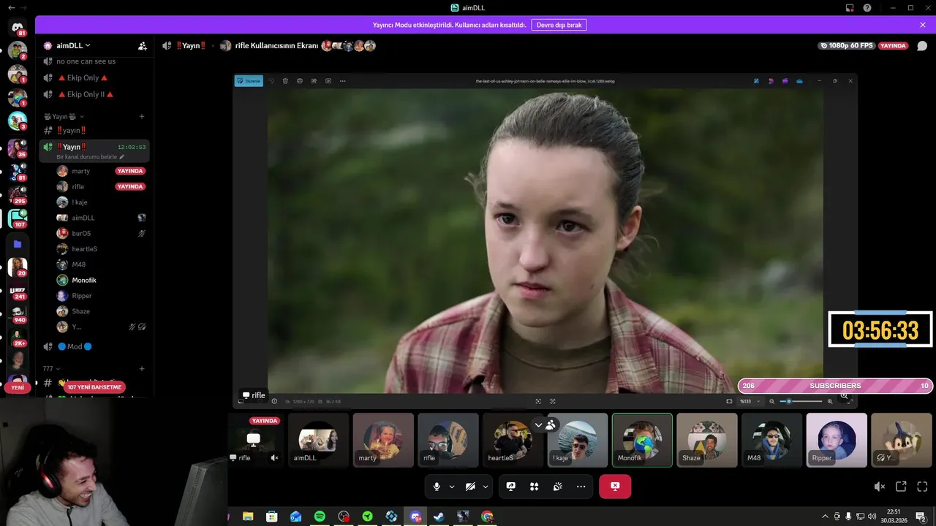The height and width of the screenshot is (526, 936).
Task: Toggle the microphone mute button
Action: click(437, 487)
